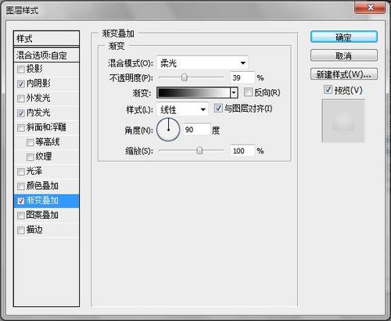Toggle the 预览(V) preview checkbox
The image size is (391, 321).
click(328, 90)
